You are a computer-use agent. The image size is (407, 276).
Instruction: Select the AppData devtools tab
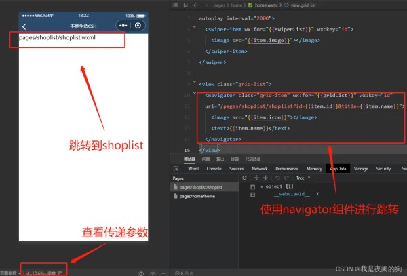[338, 169]
